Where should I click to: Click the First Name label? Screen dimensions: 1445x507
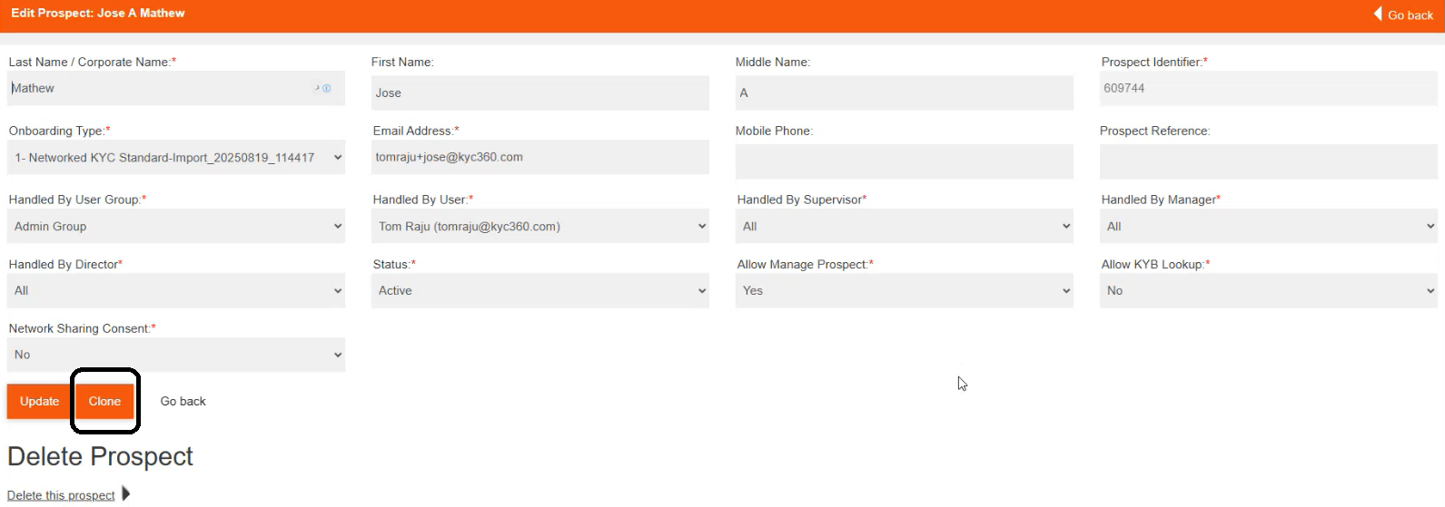(402, 62)
